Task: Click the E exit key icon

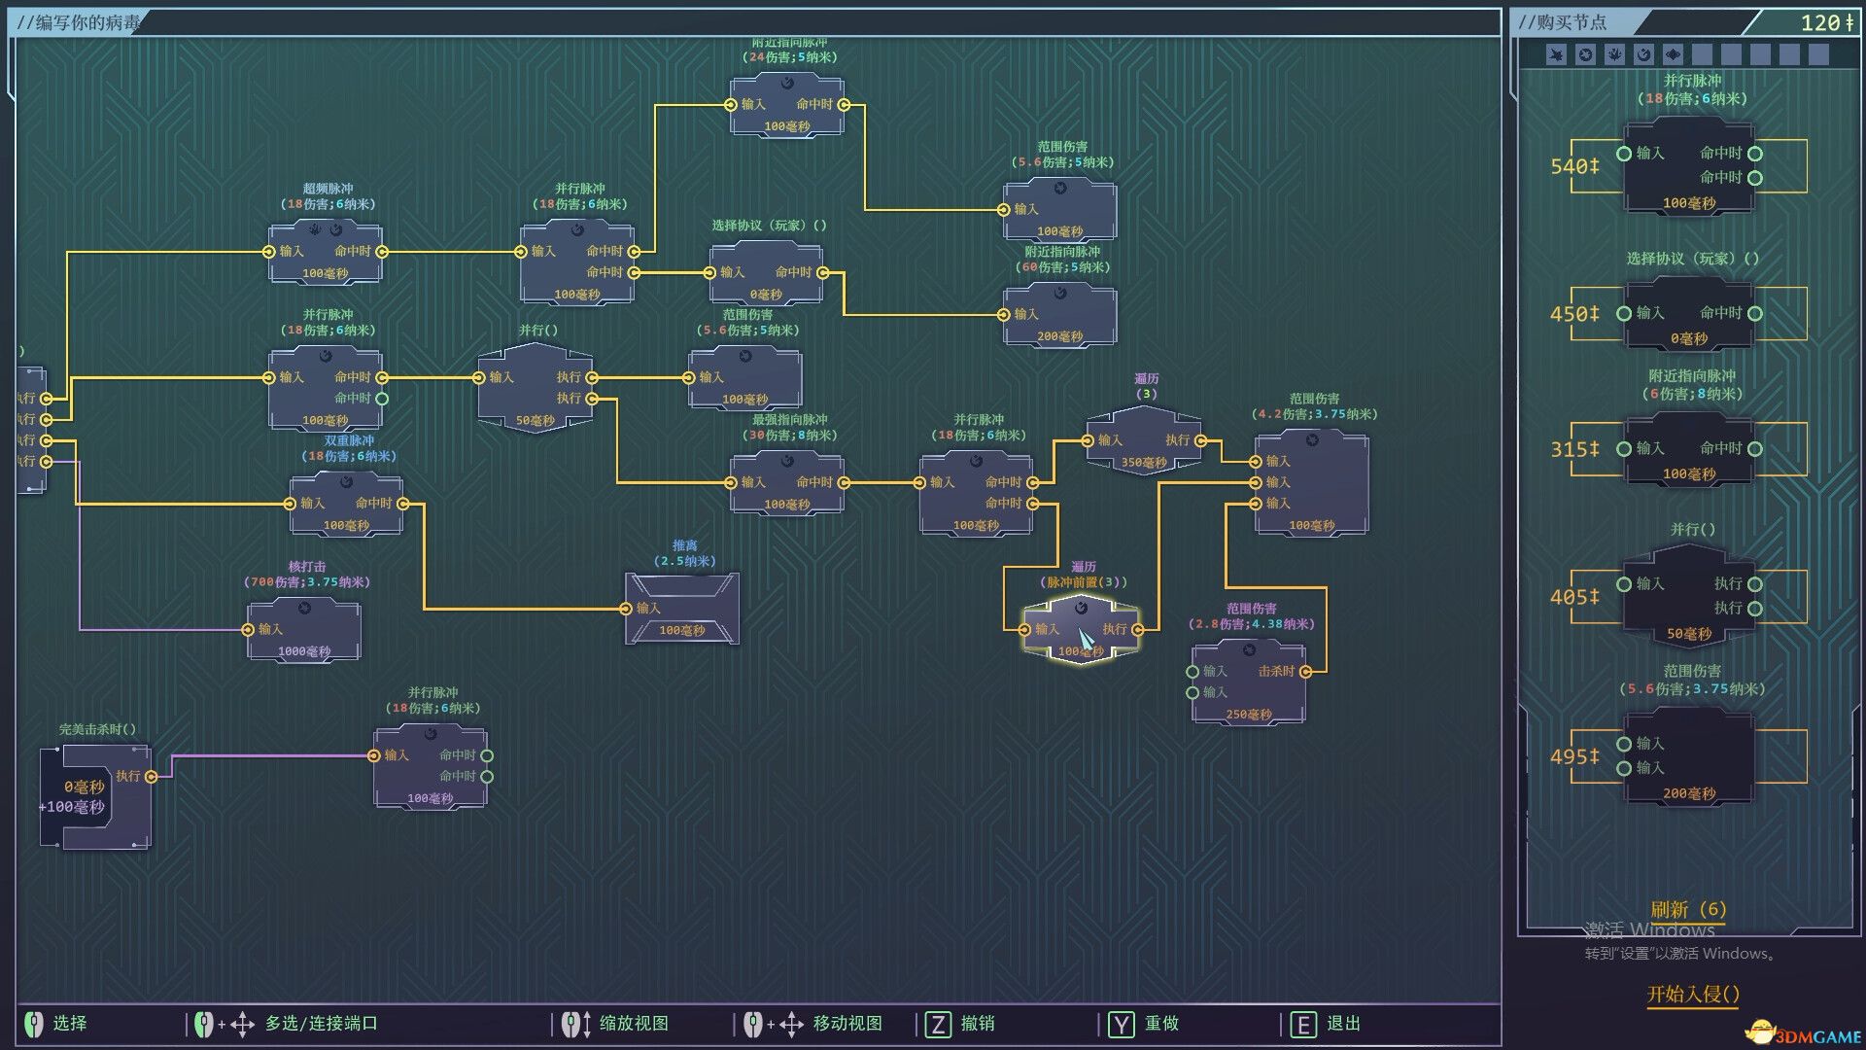Action: pyautogui.click(x=1302, y=1024)
